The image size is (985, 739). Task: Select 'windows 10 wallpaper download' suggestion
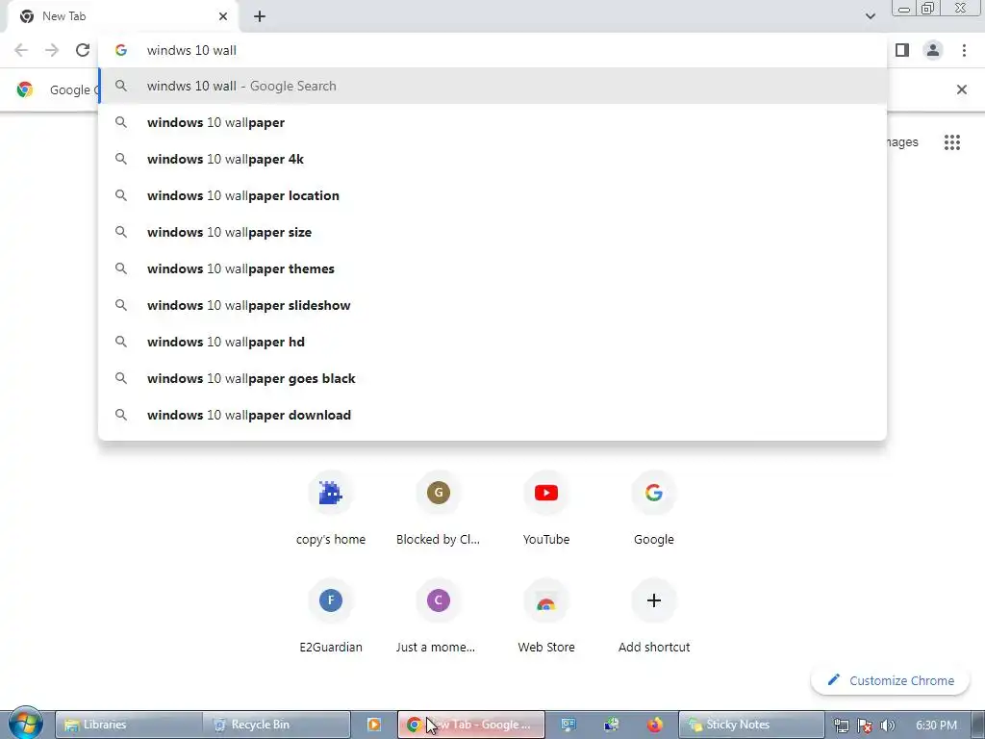tap(493, 415)
